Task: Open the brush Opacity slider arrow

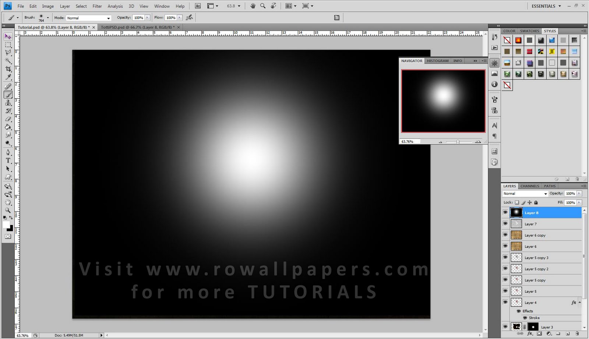Action: coord(148,18)
